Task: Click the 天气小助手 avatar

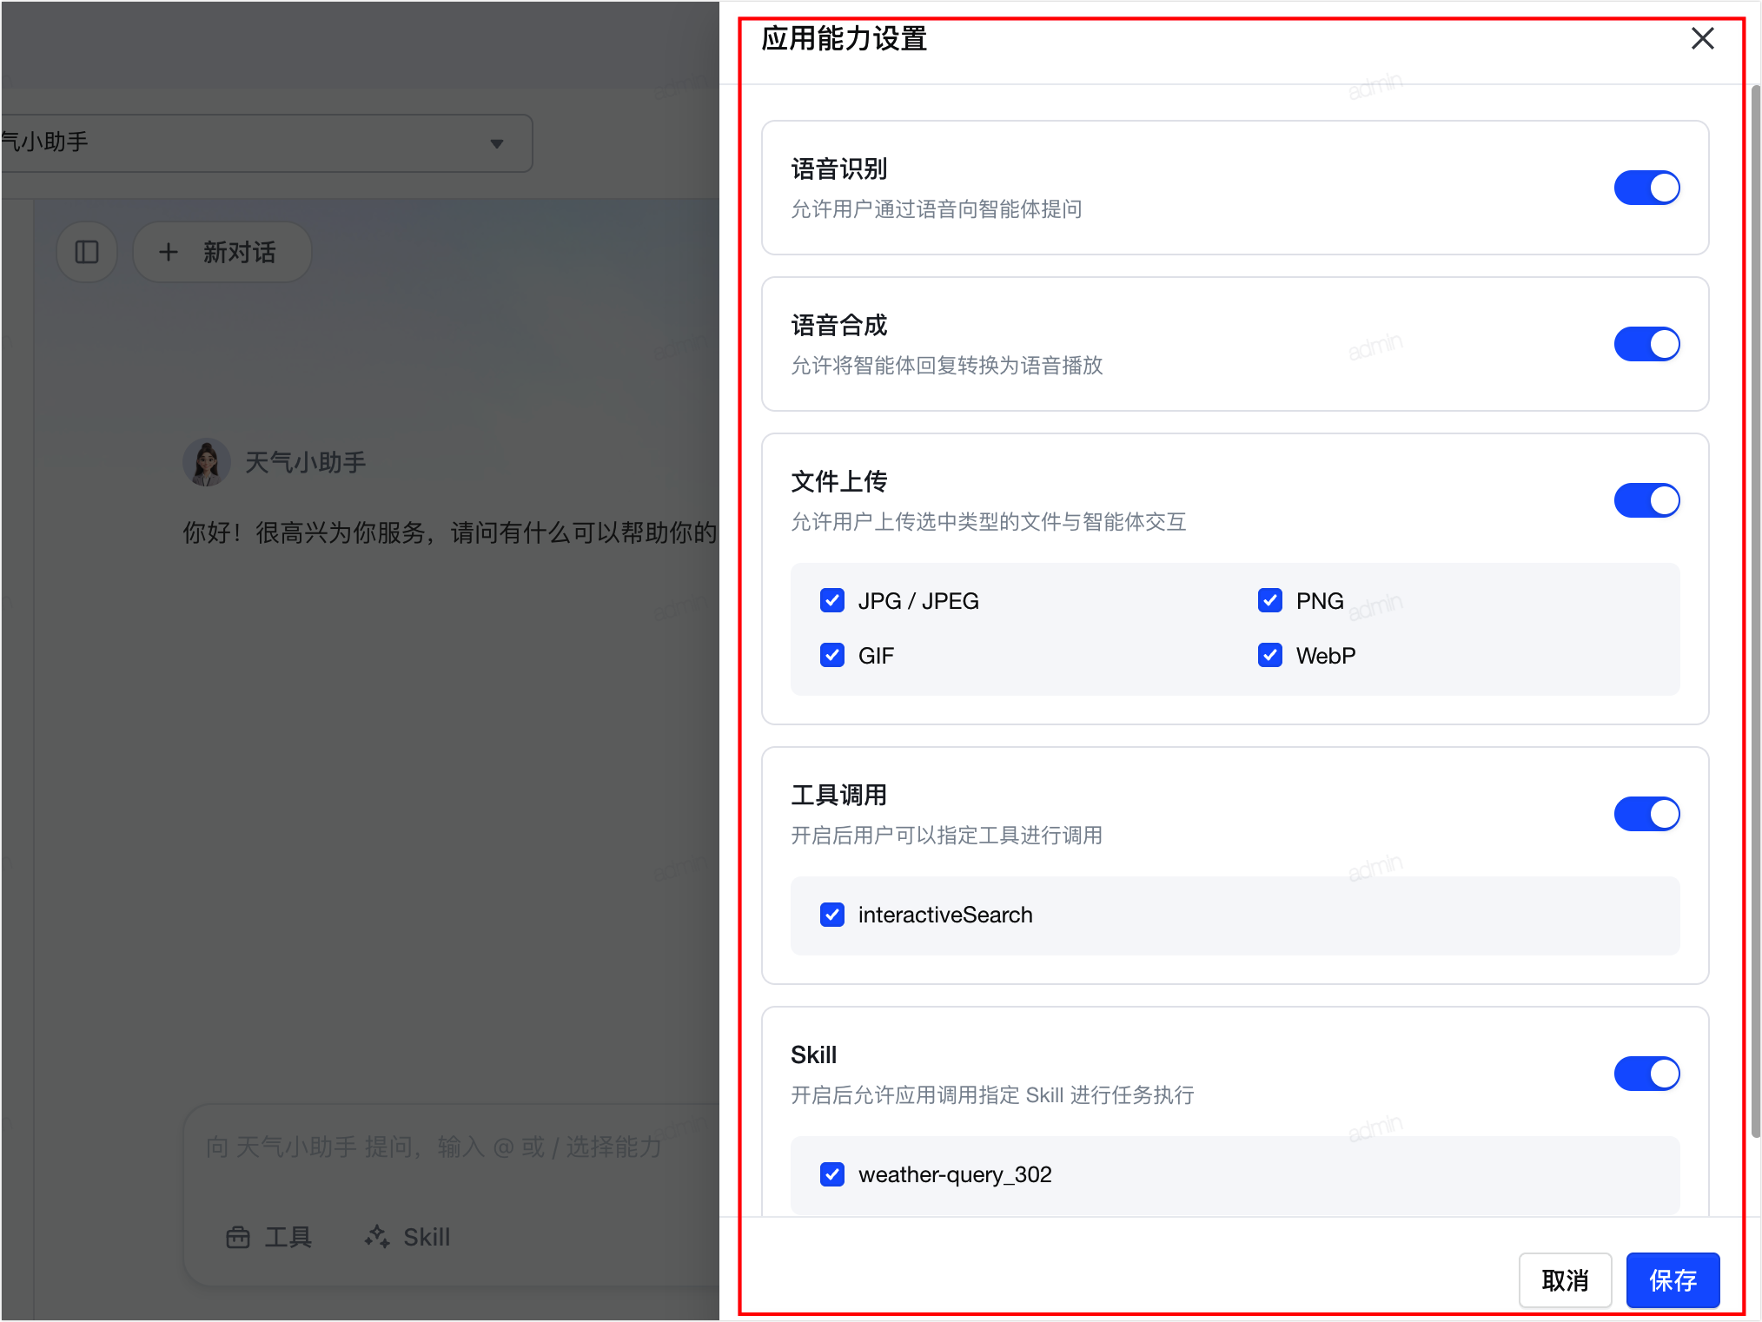Action: (x=207, y=462)
